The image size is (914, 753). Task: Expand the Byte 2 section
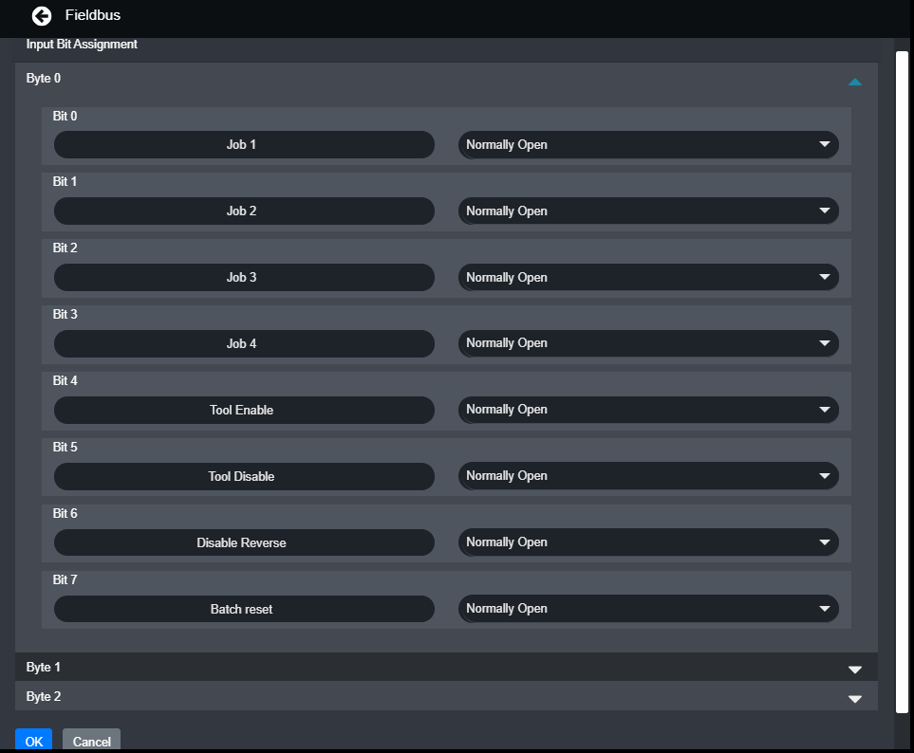pos(854,698)
